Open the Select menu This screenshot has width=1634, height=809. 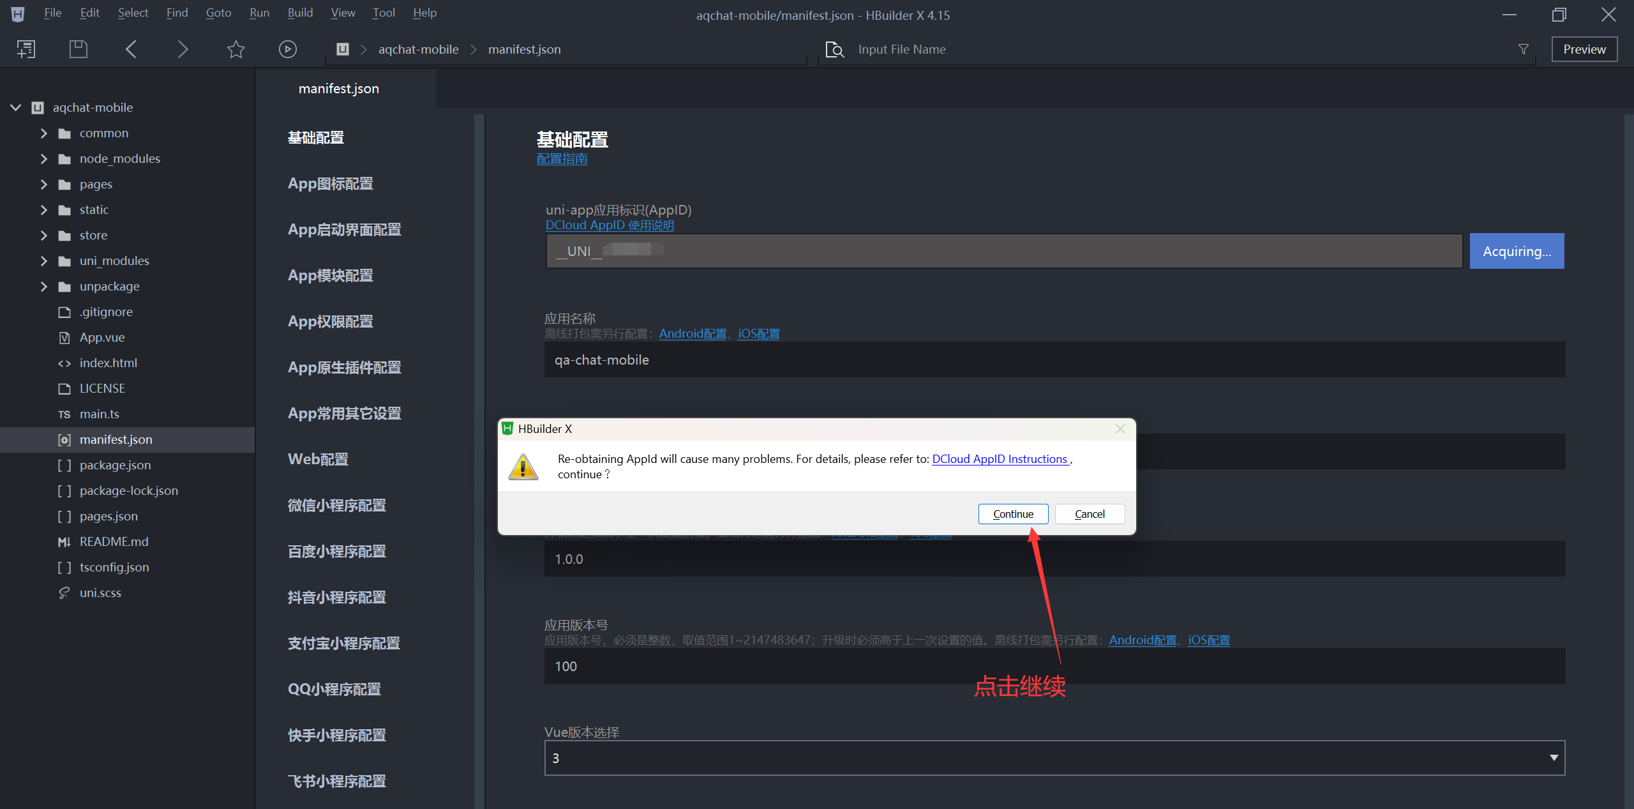133,13
